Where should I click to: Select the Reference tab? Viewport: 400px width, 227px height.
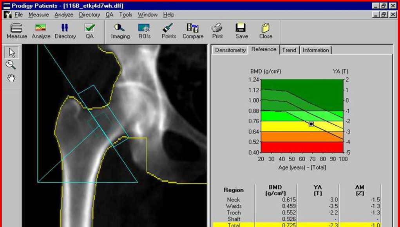[264, 49]
